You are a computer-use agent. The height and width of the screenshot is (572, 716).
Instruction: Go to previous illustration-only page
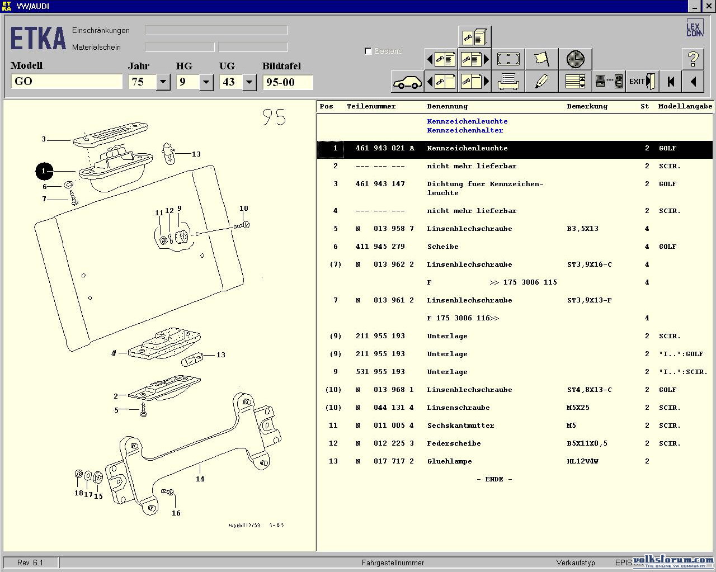[441, 82]
